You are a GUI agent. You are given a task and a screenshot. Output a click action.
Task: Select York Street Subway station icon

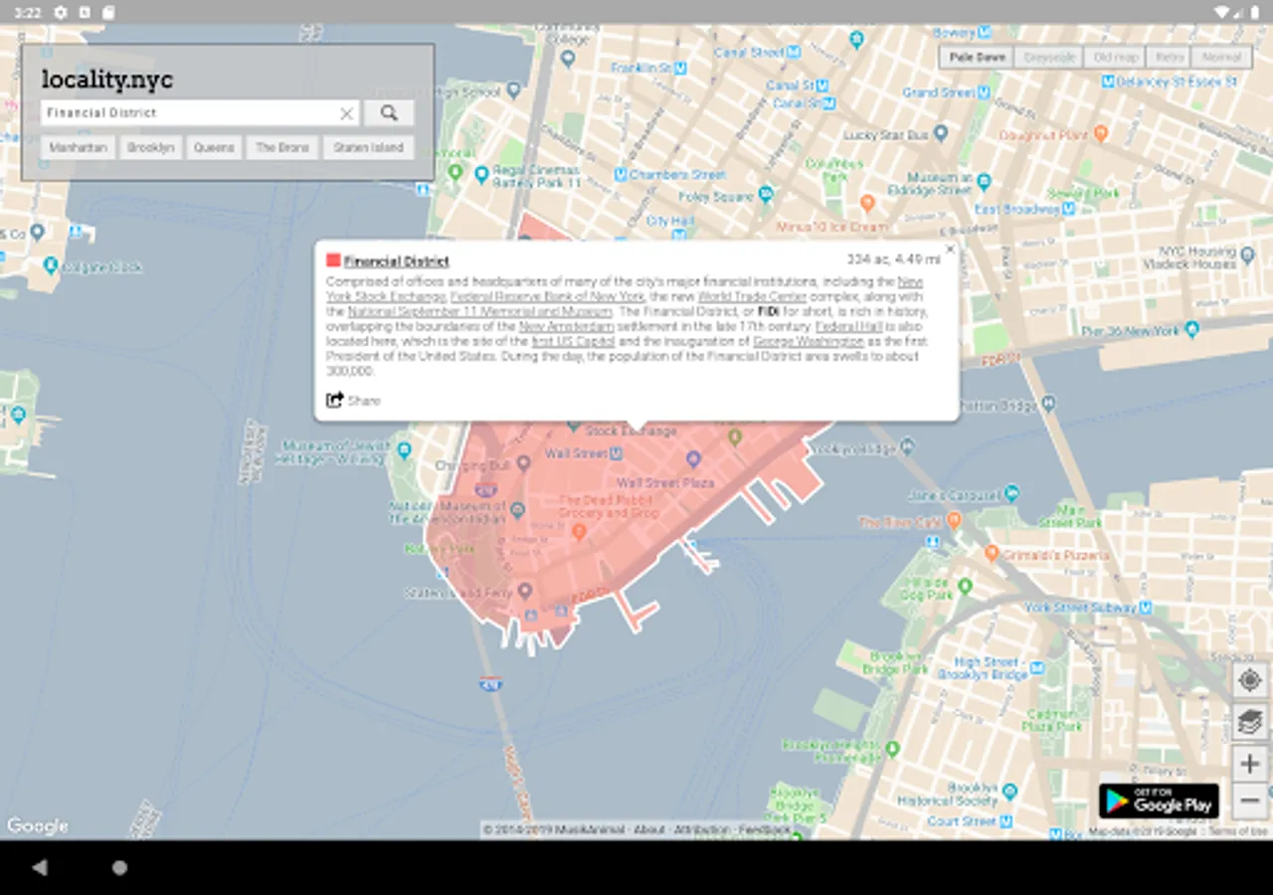1145,607
